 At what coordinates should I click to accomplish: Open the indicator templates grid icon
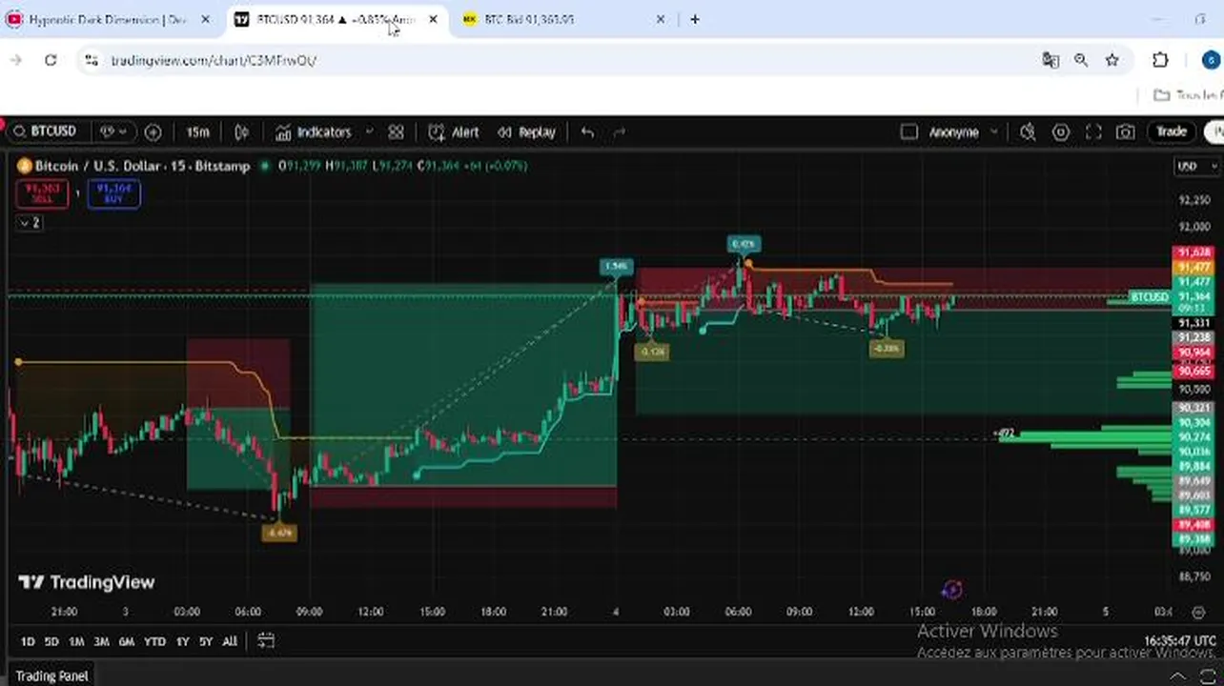click(x=396, y=132)
